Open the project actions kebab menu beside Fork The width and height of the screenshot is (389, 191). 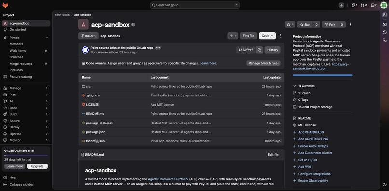pyautogui.click(x=350, y=25)
